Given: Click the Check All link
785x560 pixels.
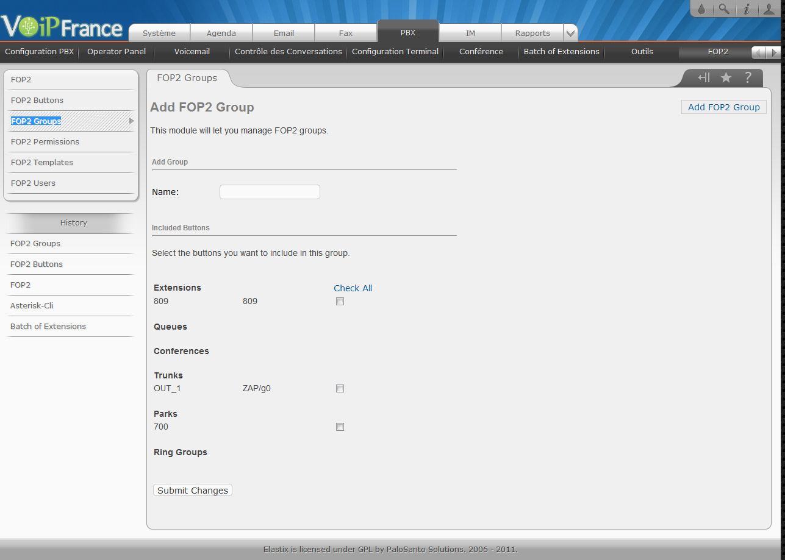Looking at the screenshot, I should pos(353,288).
